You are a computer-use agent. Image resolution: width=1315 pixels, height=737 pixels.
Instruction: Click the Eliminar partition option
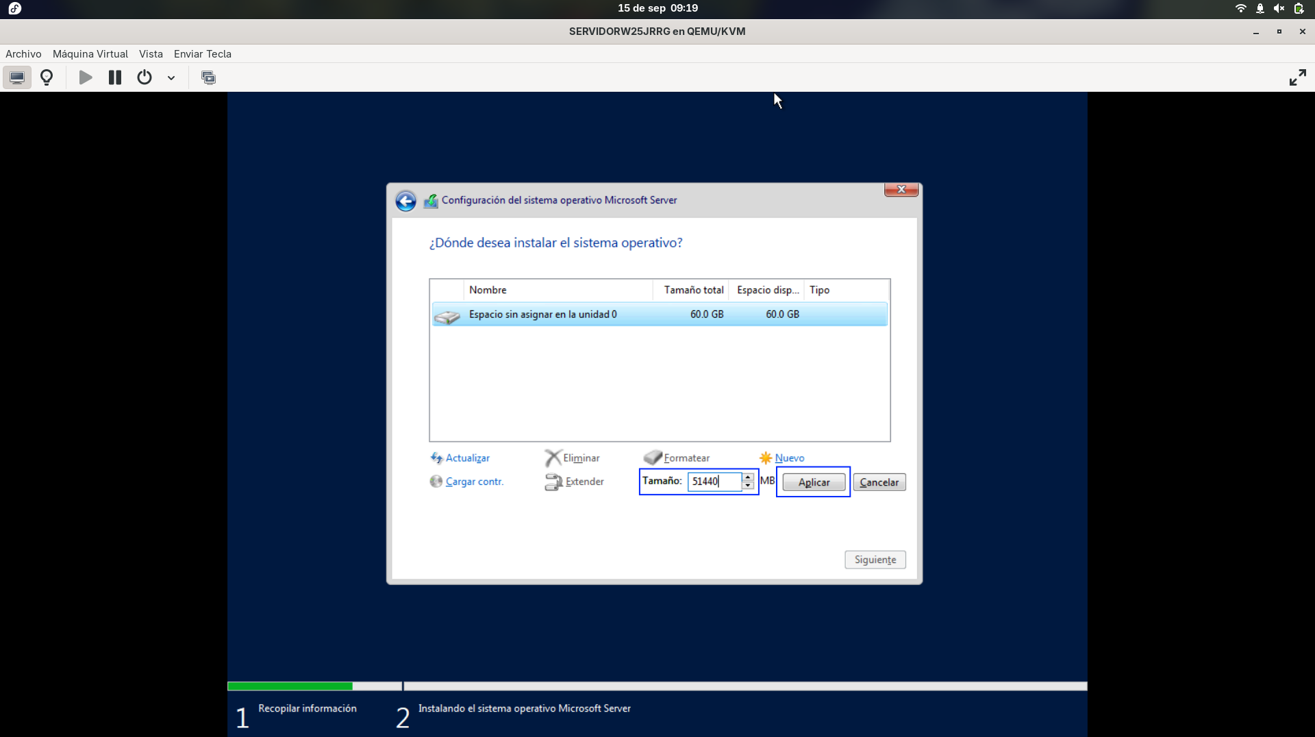pyautogui.click(x=581, y=458)
